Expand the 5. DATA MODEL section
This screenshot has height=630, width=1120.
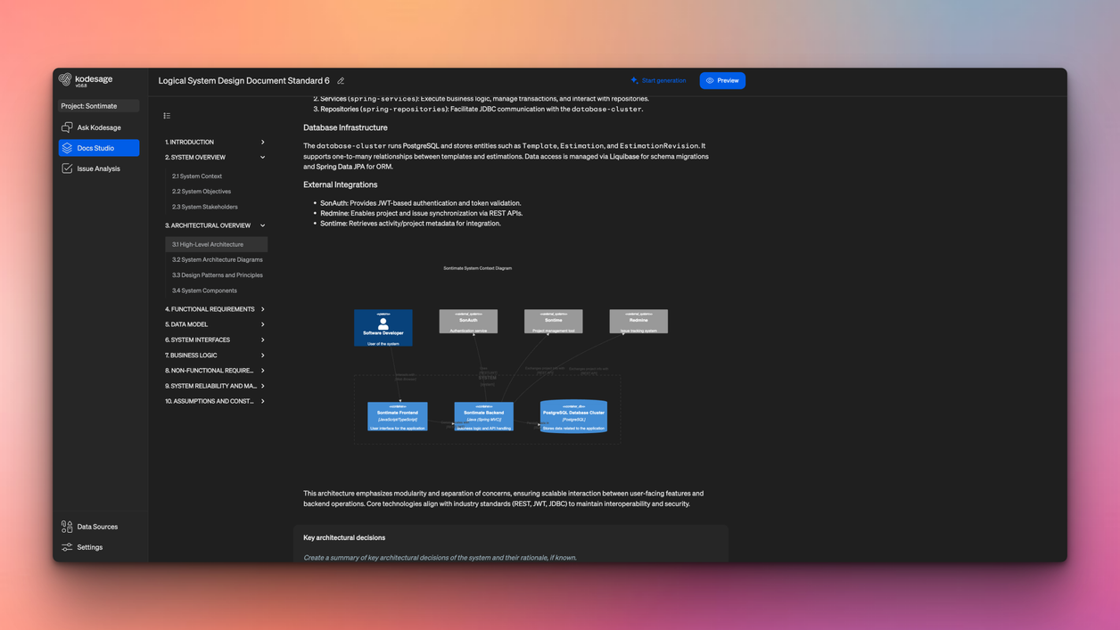[x=262, y=323]
